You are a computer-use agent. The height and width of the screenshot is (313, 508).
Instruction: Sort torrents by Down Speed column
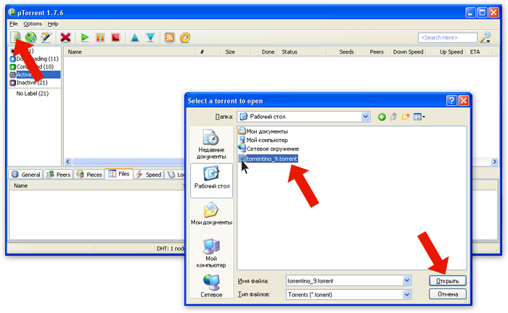pyautogui.click(x=408, y=51)
